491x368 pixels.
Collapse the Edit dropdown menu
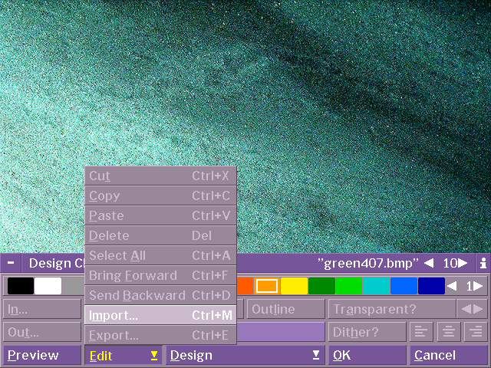[123, 355]
